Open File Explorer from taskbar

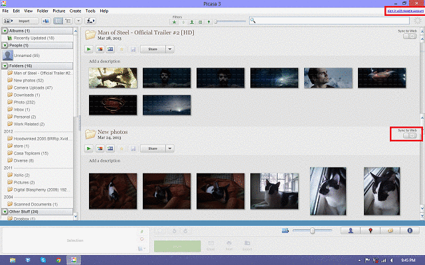point(13,260)
